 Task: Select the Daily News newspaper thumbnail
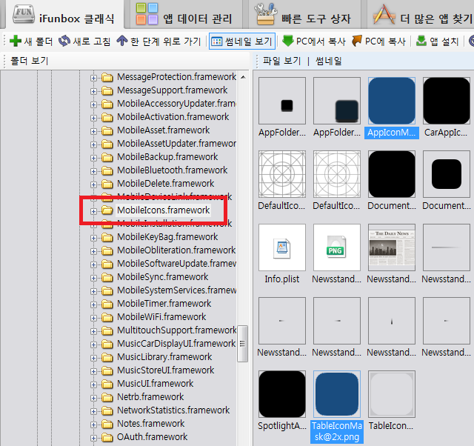392,247
